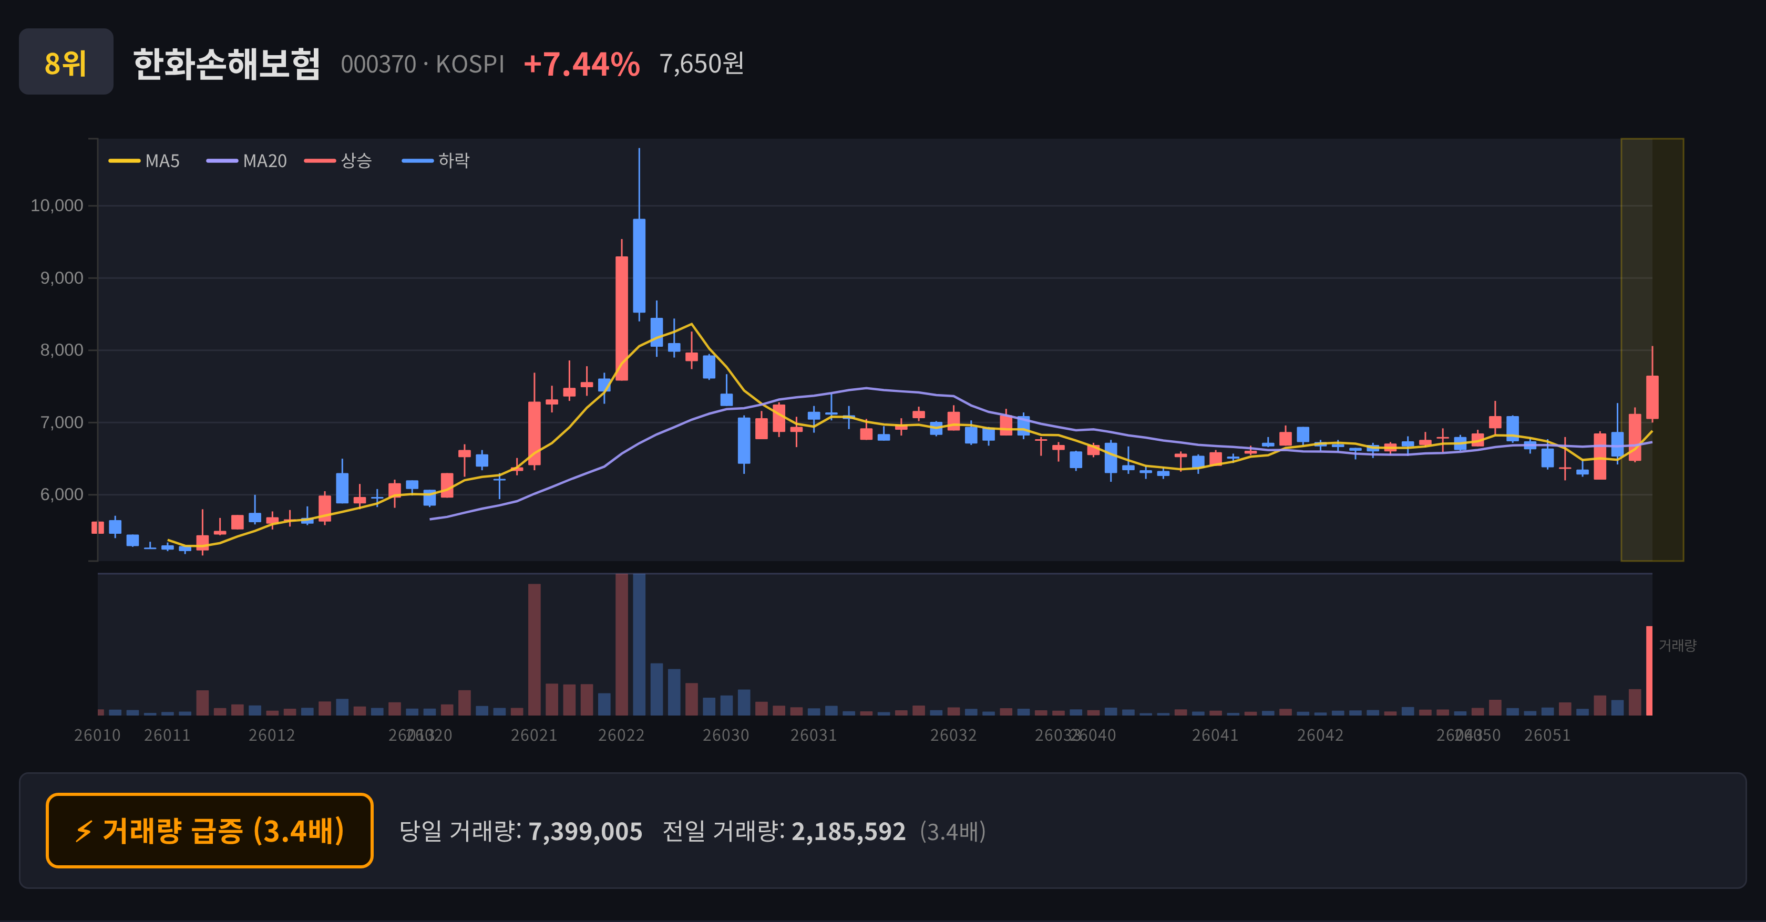Click the 26041 date axis label
This screenshot has height=922, width=1766.
[x=1215, y=735]
